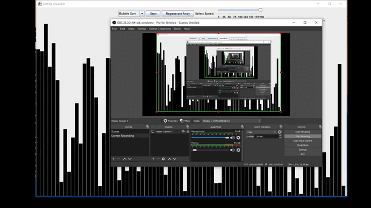Screen dimensions: 371x208
Task: Open the Scene Collection menu
Action: coord(160,29)
